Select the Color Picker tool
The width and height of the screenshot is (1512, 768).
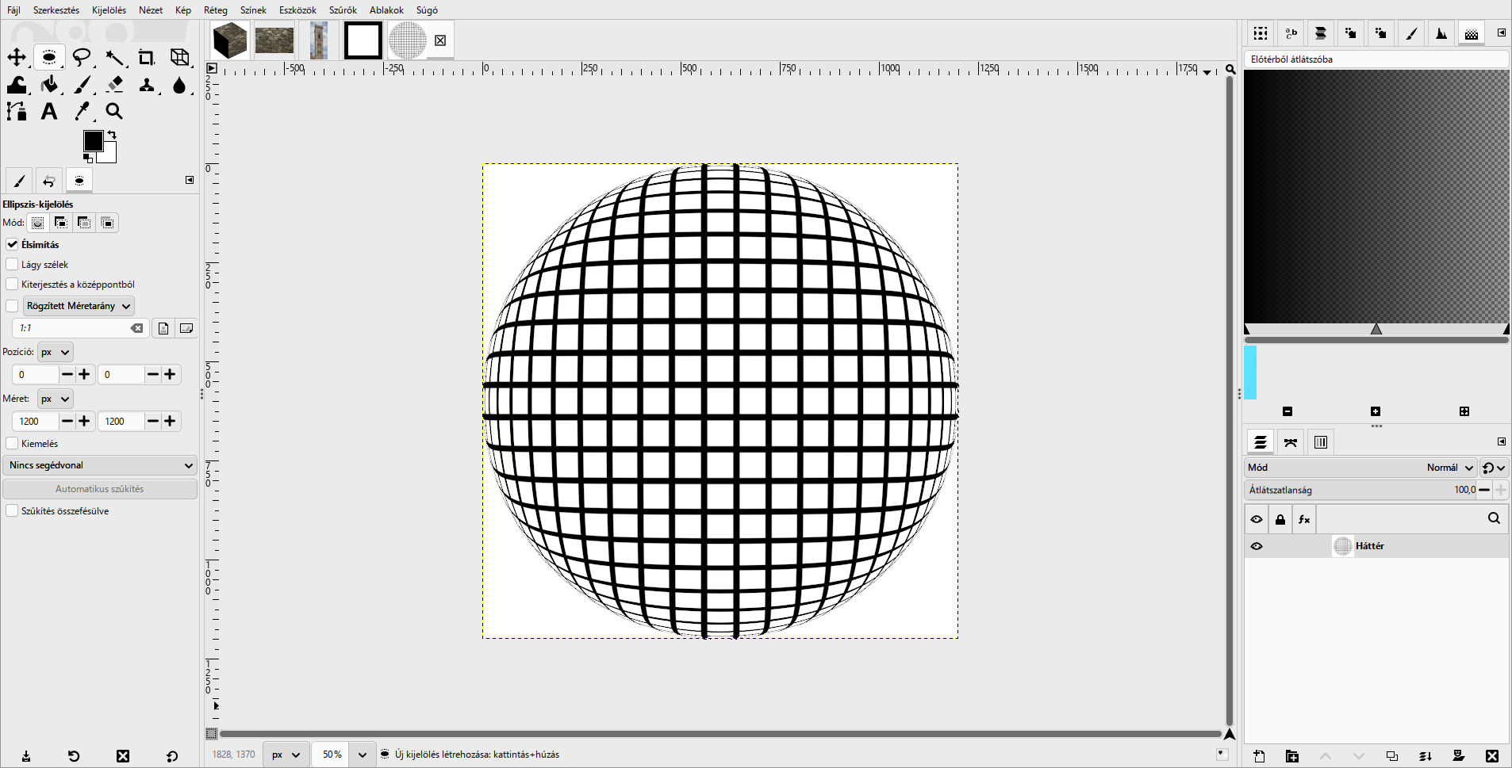click(82, 112)
